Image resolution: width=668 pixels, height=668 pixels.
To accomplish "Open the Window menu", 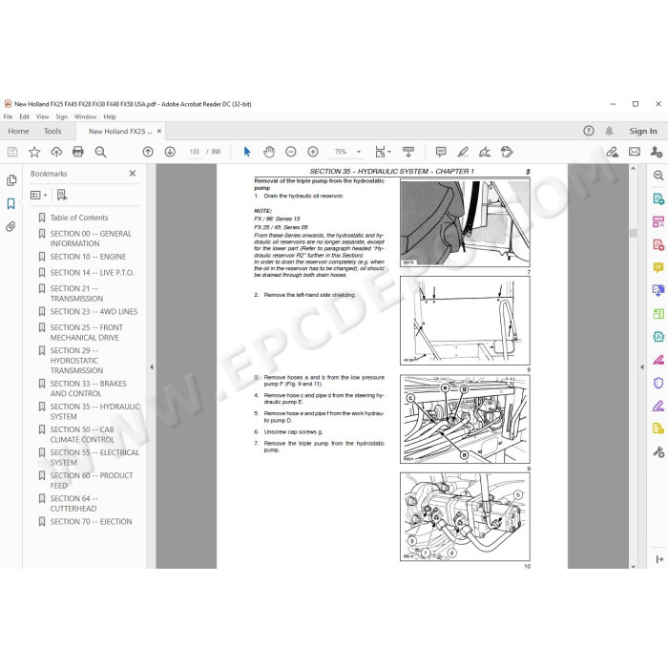I will tap(85, 116).
